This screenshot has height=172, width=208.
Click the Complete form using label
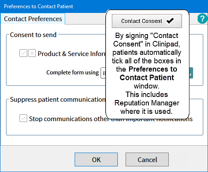point(72,72)
